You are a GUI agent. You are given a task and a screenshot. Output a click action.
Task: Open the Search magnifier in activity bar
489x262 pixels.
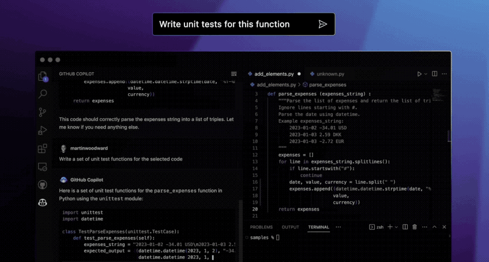click(x=43, y=94)
